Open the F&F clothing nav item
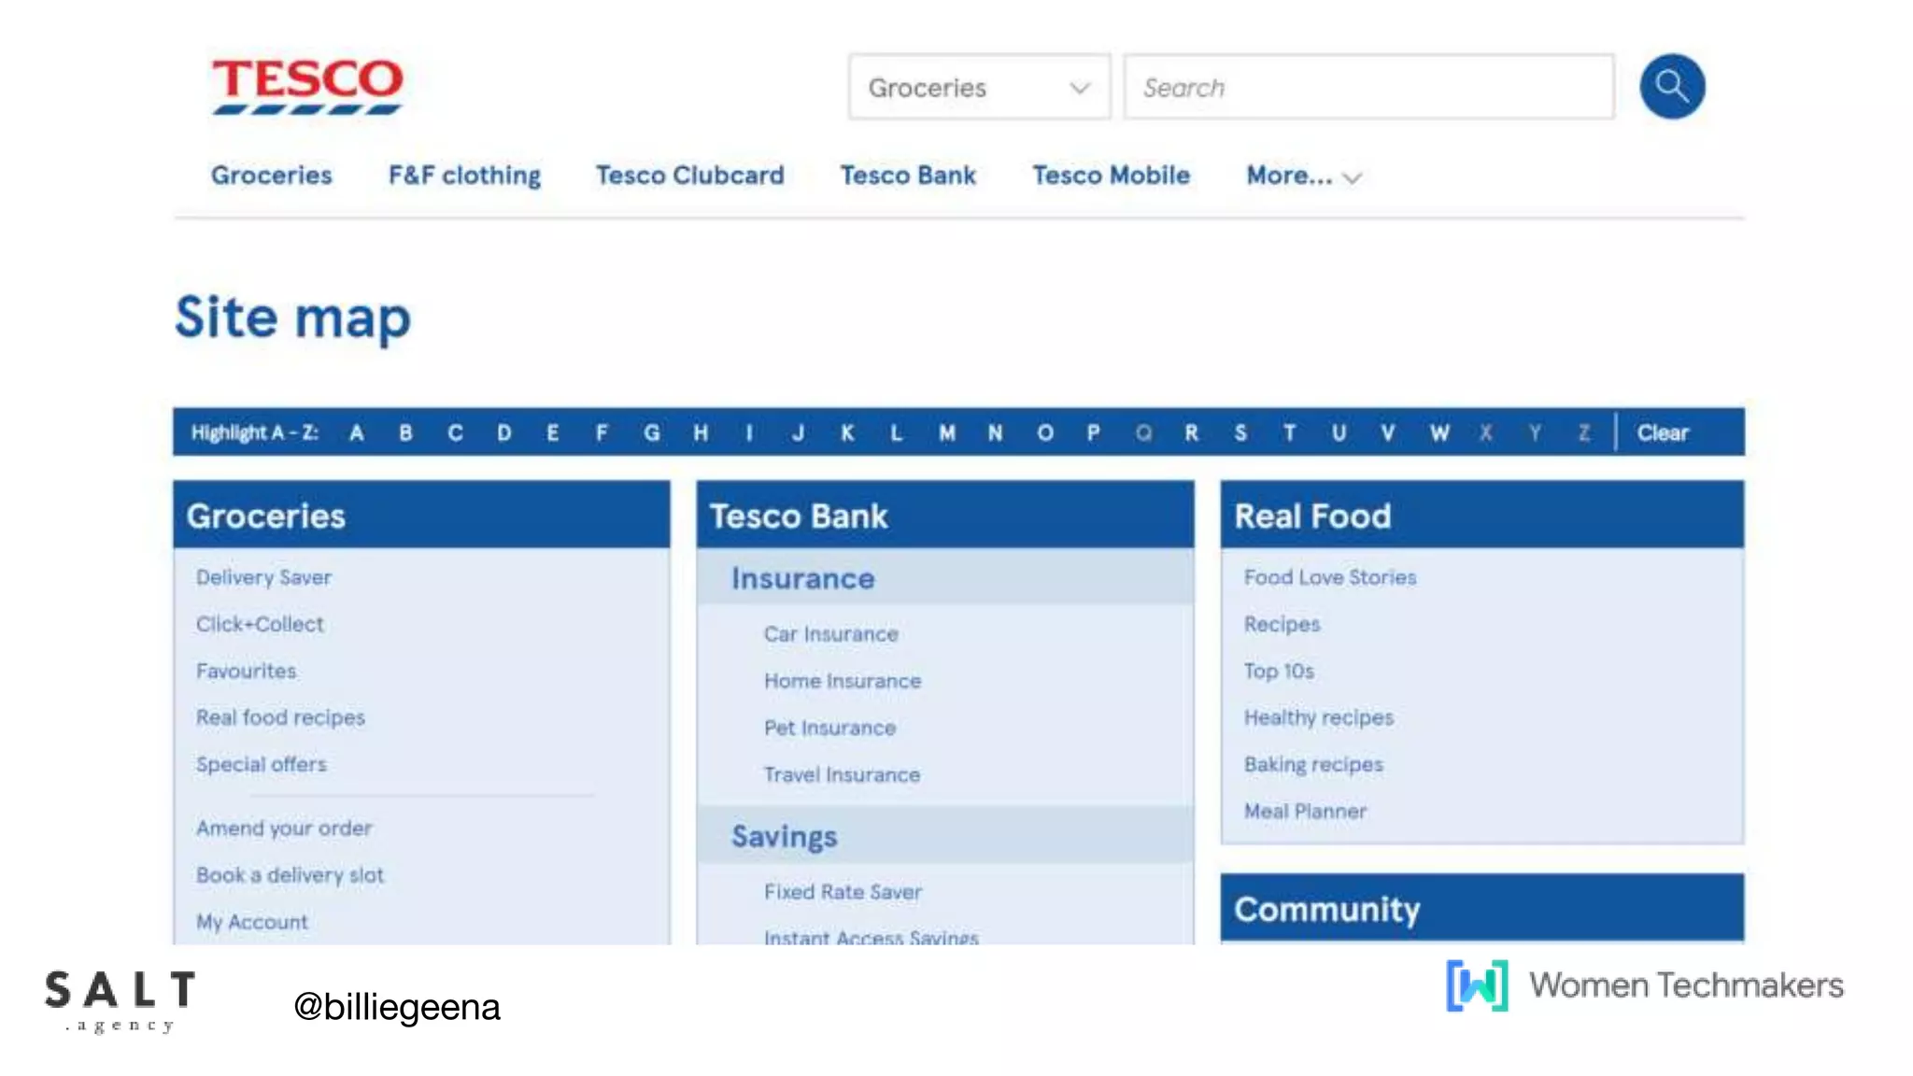The image size is (1913, 1076). click(464, 176)
